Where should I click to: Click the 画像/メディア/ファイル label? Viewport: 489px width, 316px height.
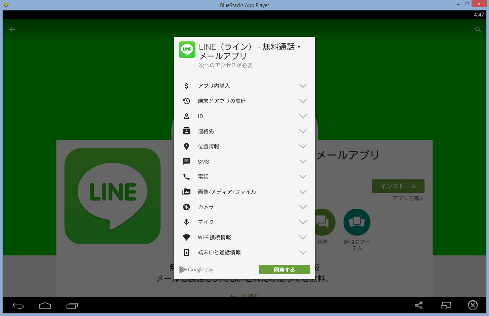[x=227, y=192]
